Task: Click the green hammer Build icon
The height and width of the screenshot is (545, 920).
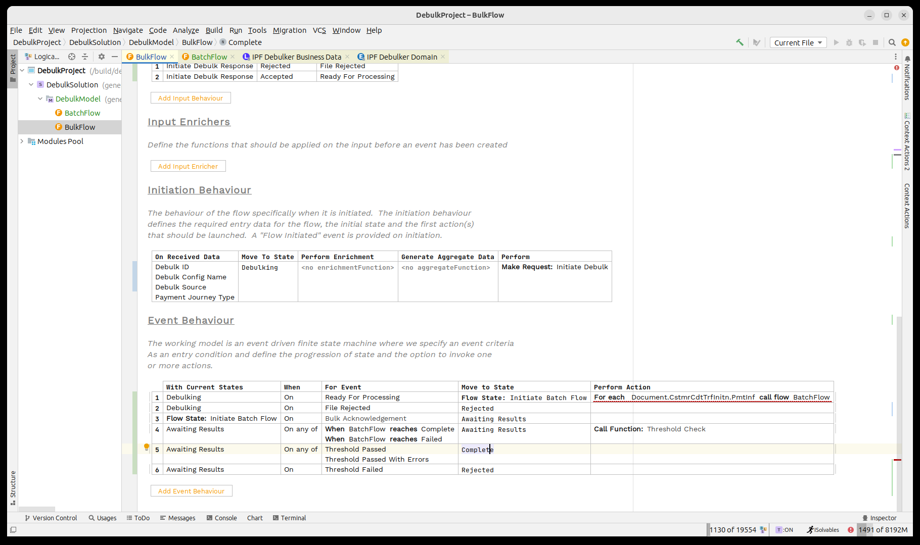Action: [x=740, y=42]
